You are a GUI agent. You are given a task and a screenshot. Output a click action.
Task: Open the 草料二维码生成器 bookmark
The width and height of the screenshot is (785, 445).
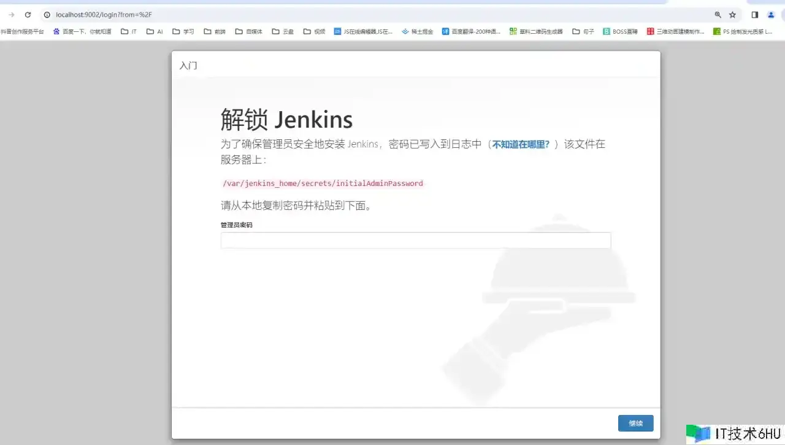pos(537,31)
